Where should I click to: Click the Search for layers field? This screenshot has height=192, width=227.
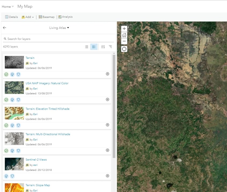click(58, 39)
